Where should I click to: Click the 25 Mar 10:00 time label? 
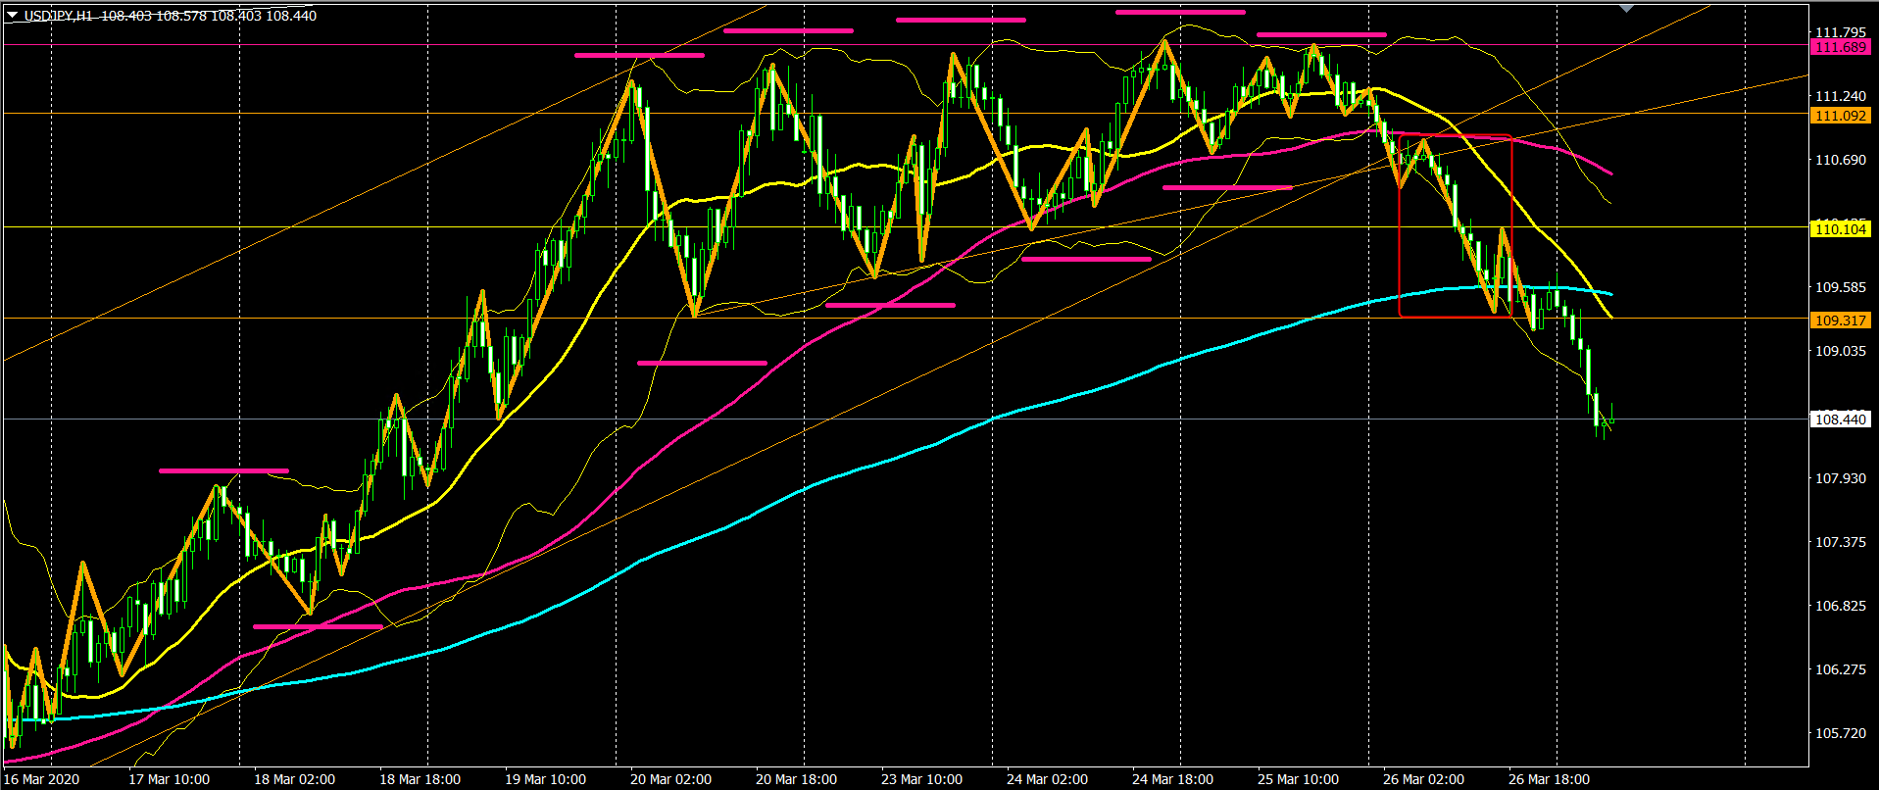coord(1299,779)
